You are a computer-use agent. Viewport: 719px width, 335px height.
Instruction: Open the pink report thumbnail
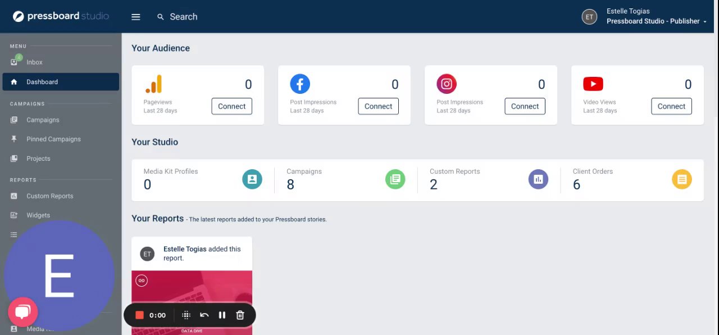tap(192, 302)
